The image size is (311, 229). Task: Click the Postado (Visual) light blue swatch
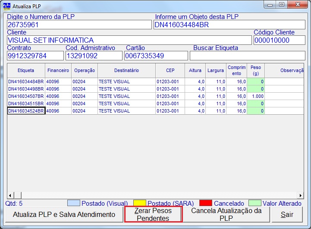tap(74, 203)
